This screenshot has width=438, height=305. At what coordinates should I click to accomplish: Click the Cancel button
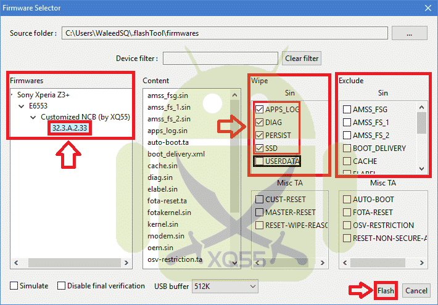[416, 291]
